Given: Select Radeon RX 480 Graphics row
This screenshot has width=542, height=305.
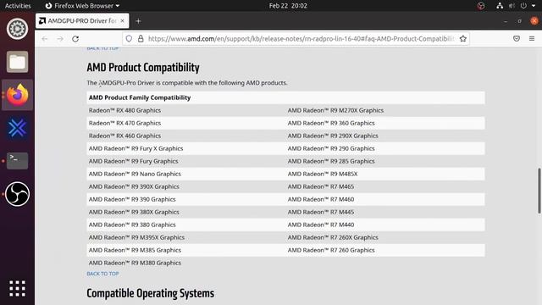Looking at the screenshot, I should (x=124, y=110).
